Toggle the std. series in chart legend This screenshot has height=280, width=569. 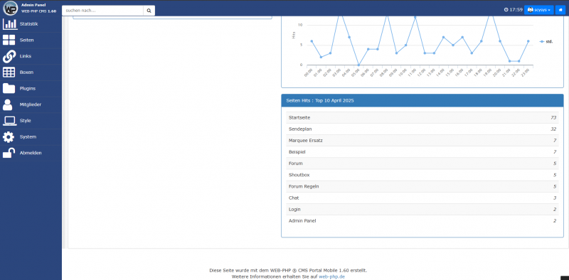(546, 42)
